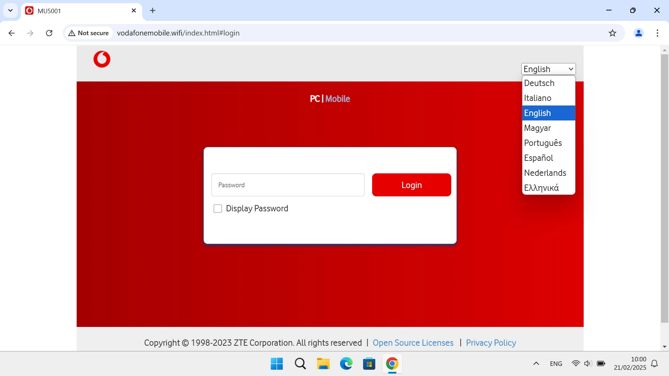Choose Español from language list

tap(538, 158)
